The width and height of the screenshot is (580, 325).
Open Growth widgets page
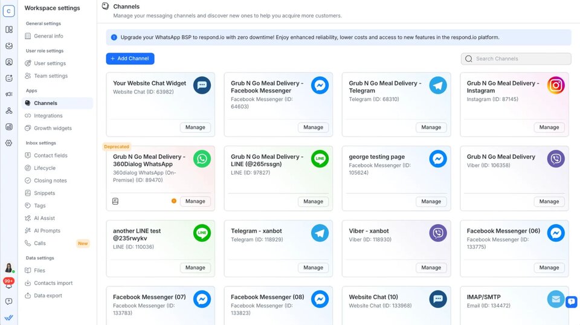tap(57, 128)
